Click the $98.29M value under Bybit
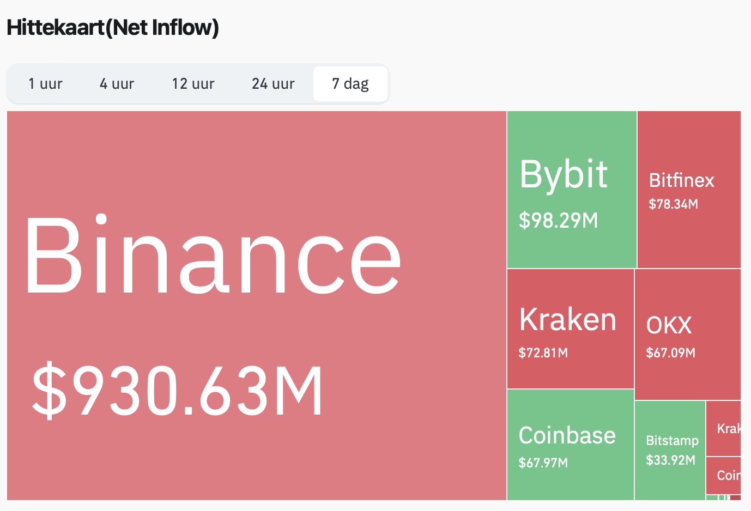This screenshot has height=511, width=751. [558, 221]
